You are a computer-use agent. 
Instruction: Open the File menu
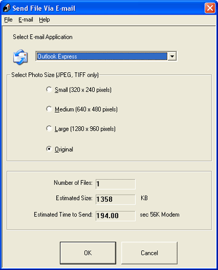[x=8, y=20]
